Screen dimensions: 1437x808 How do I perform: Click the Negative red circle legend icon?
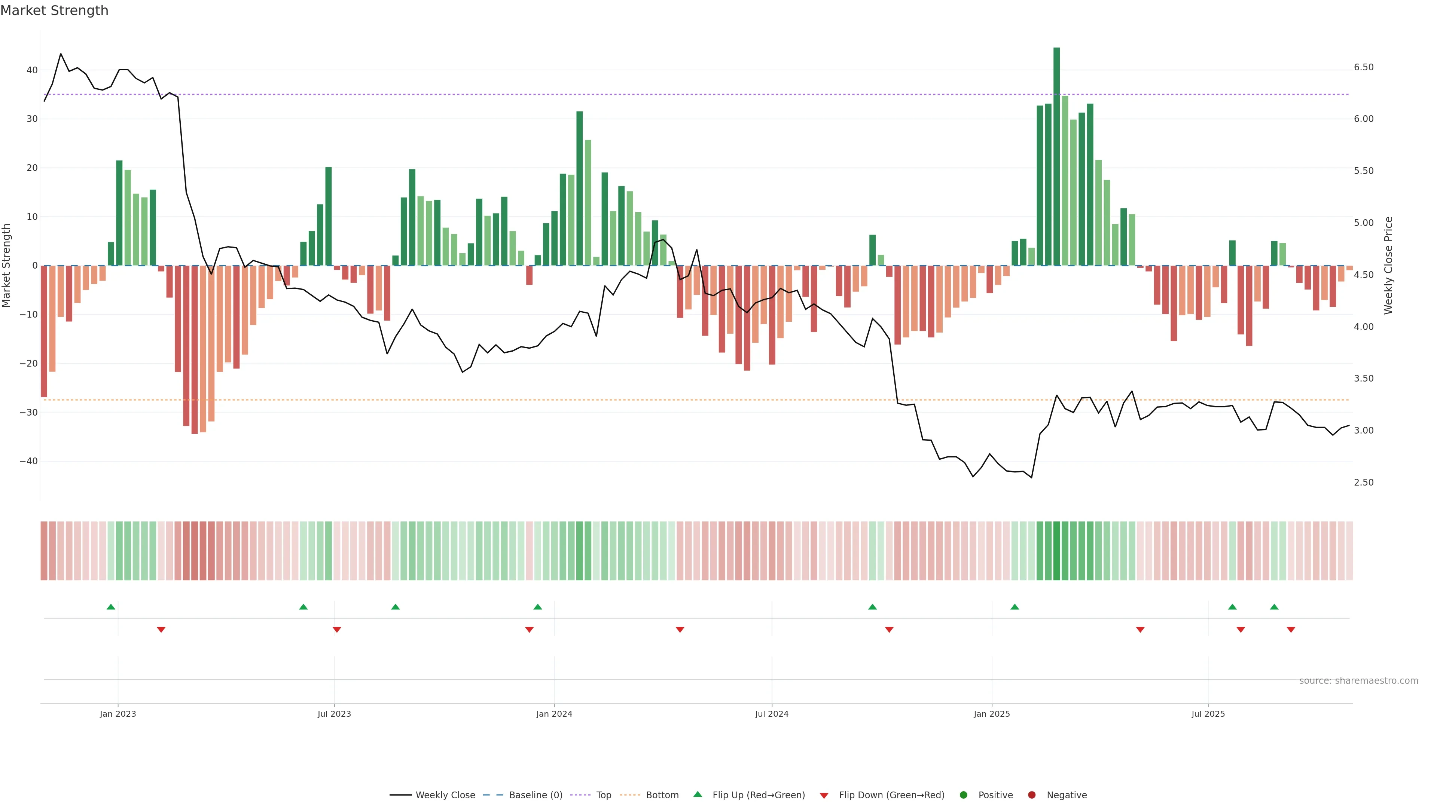pos(1031,795)
